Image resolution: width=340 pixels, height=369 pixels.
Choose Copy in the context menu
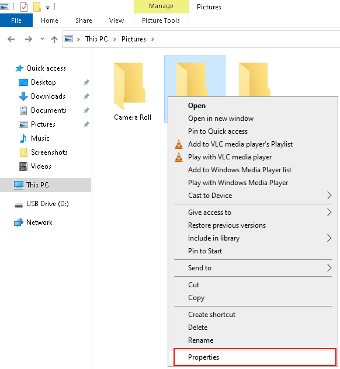[x=253, y=298]
